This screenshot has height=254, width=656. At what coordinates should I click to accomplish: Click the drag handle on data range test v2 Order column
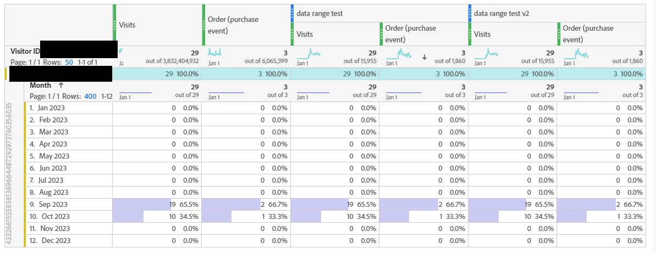(x=559, y=34)
